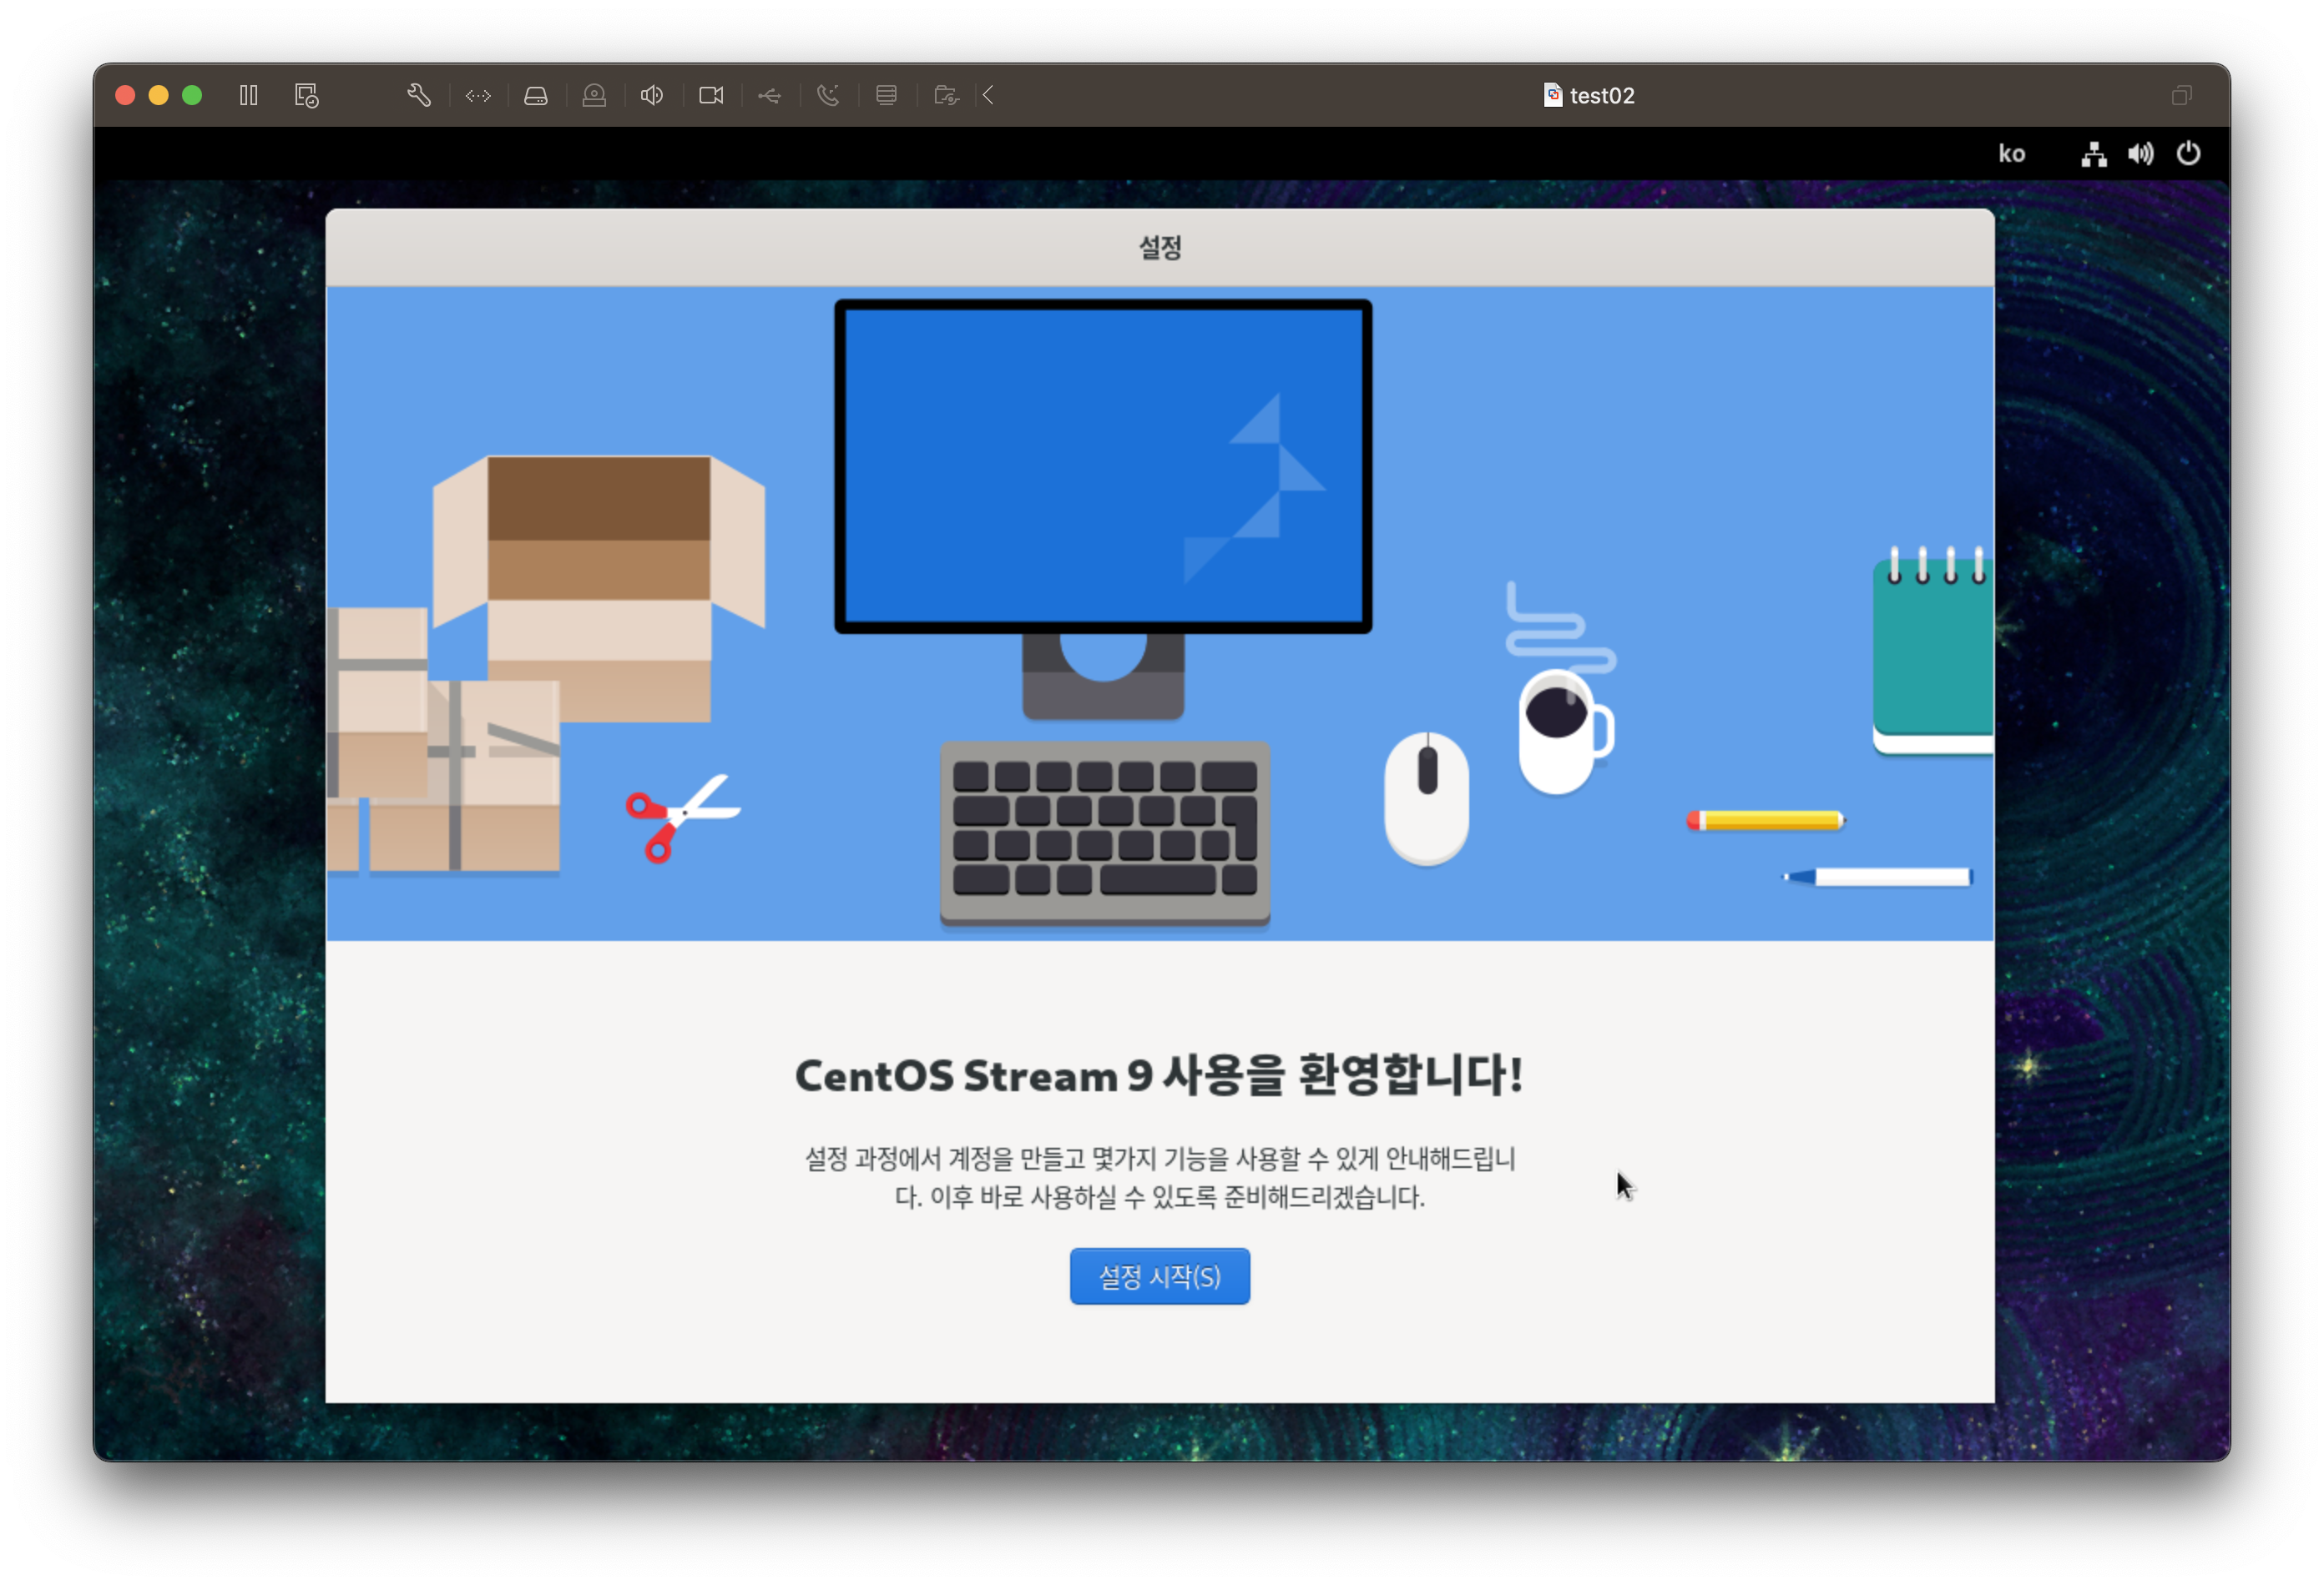2324x1585 pixels.
Task: Click the camera device icon
Action: (711, 95)
